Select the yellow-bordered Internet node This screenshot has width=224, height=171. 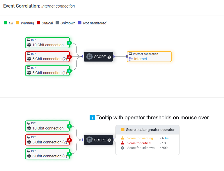[149, 57]
